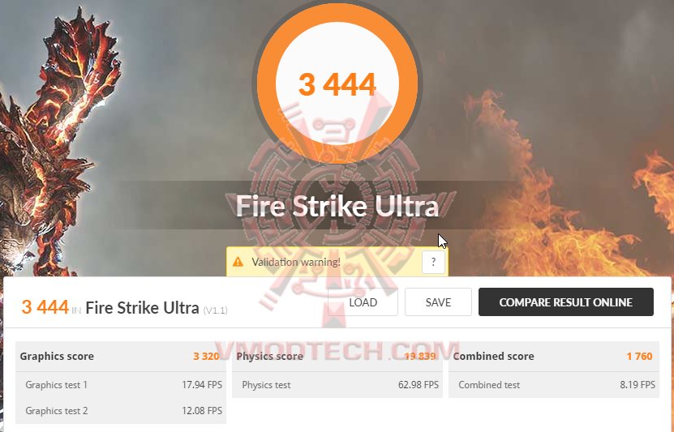Open the validation warning question mark help

[433, 262]
